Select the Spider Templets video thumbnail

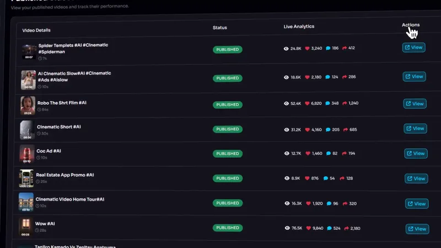click(x=29, y=52)
